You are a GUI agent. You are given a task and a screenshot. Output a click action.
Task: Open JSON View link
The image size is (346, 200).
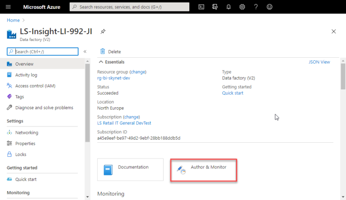[319, 62]
